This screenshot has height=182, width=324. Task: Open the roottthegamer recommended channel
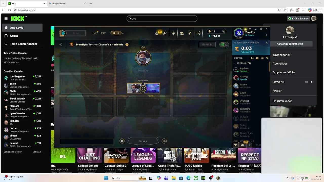pyautogui.click(x=22, y=78)
